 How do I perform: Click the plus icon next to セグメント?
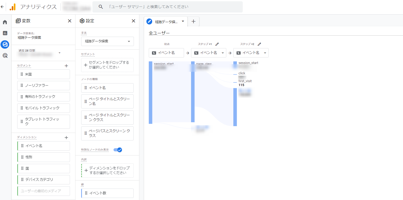(x=66, y=66)
